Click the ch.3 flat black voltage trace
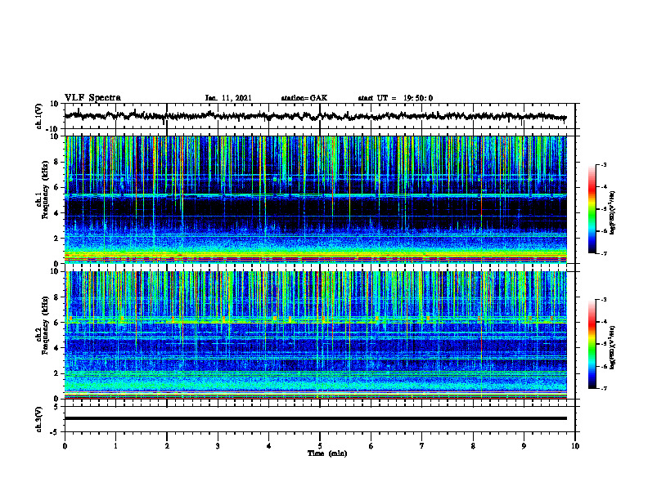The height and width of the screenshot is (500, 648). click(315, 418)
